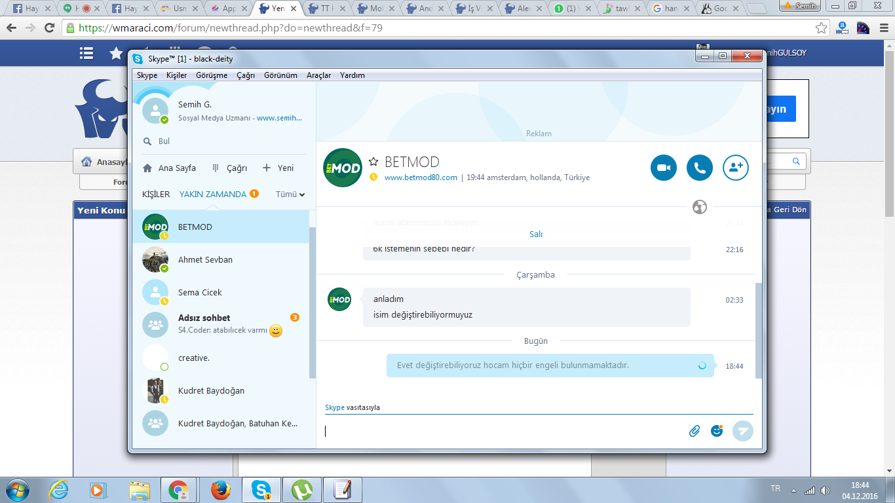This screenshot has height=503, width=895.
Task: Open Windows Media Player from the taskbar
Action: pyautogui.click(x=97, y=490)
